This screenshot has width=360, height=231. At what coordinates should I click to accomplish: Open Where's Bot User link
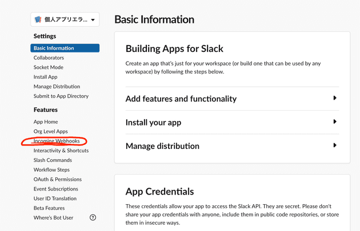(53, 218)
